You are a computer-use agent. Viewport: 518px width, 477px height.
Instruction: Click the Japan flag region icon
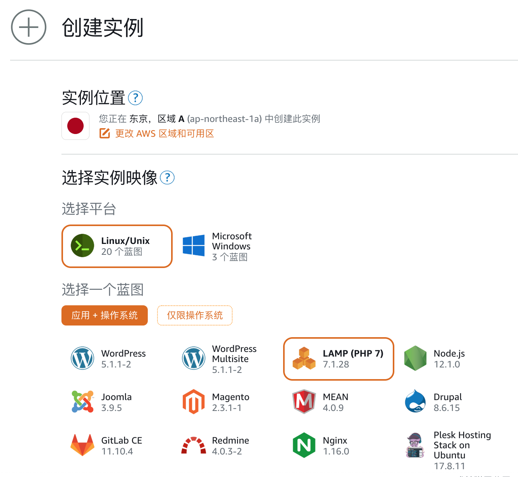(x=75, y=126)
